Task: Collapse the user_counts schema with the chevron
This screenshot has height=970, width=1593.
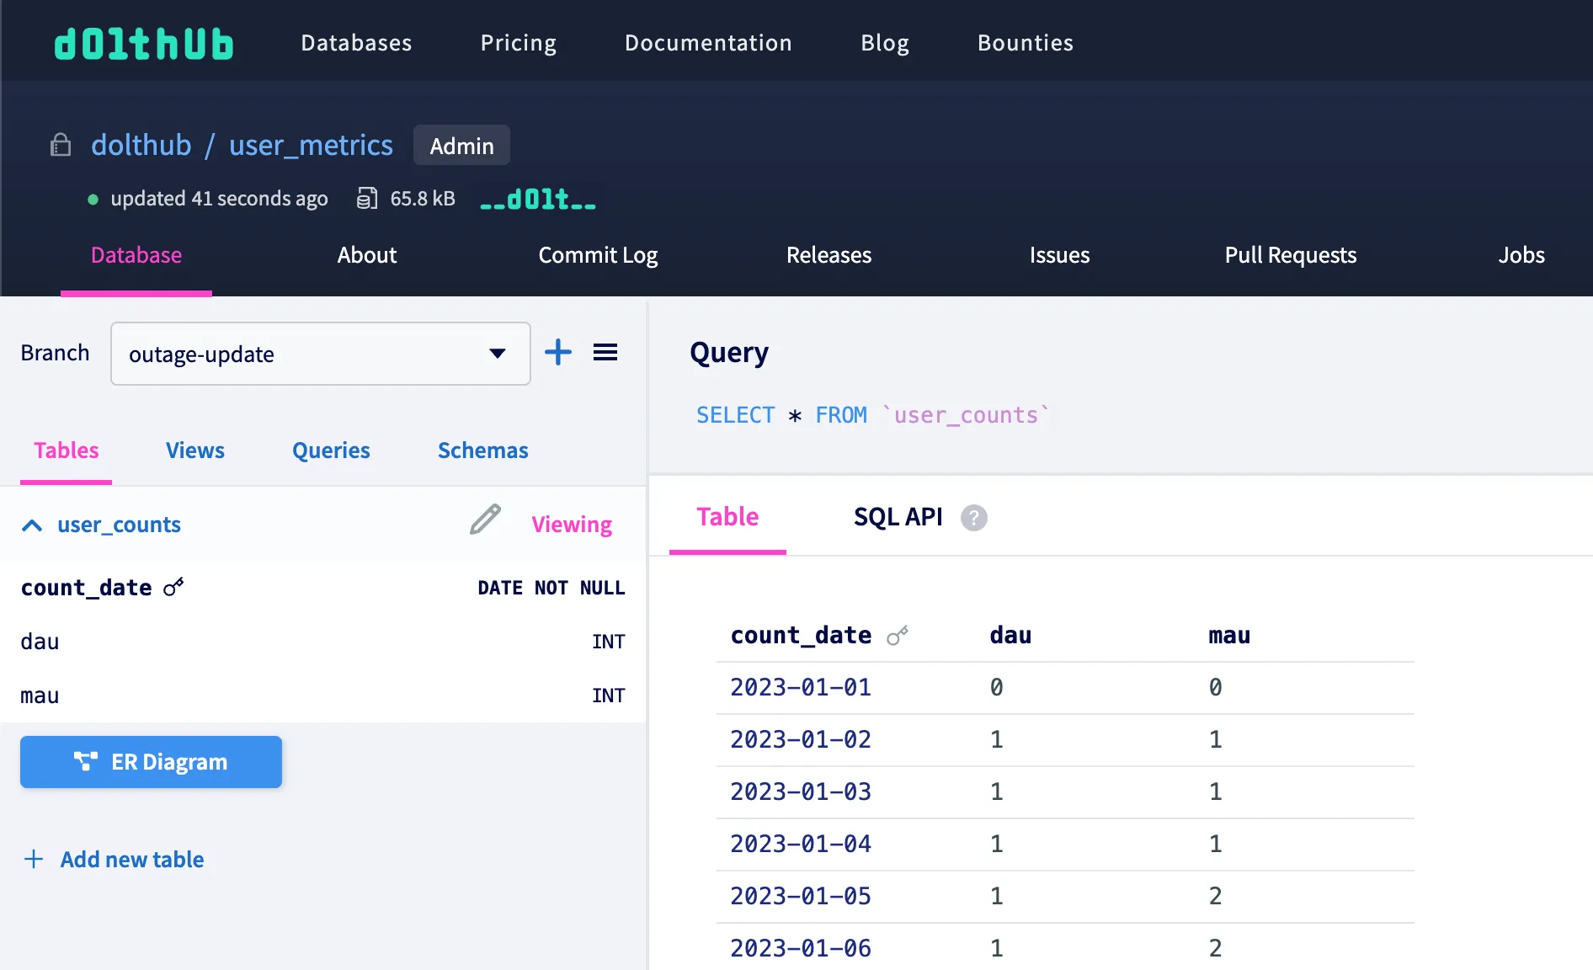Action: pos(32,525)
